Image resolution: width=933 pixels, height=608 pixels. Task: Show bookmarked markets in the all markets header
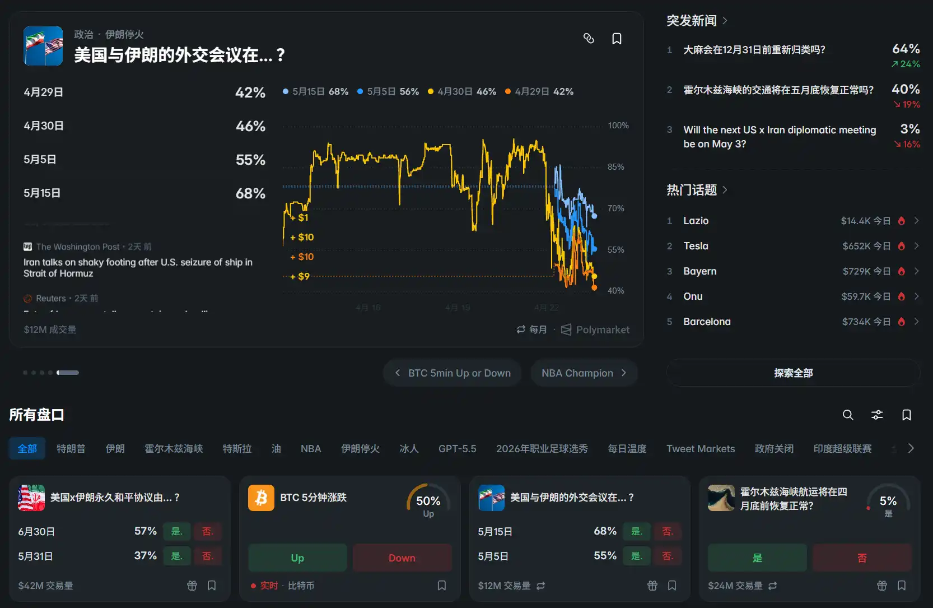tap(906, 415)
